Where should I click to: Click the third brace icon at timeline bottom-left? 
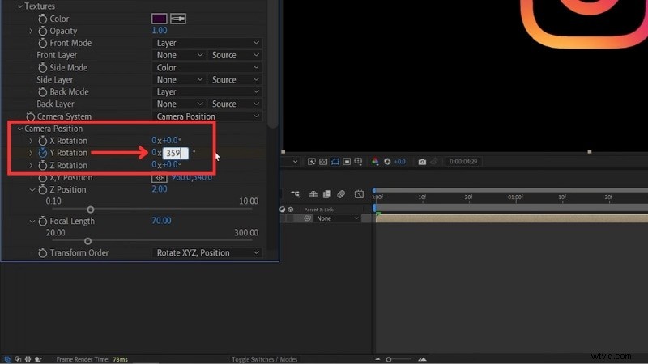point(28,359)
